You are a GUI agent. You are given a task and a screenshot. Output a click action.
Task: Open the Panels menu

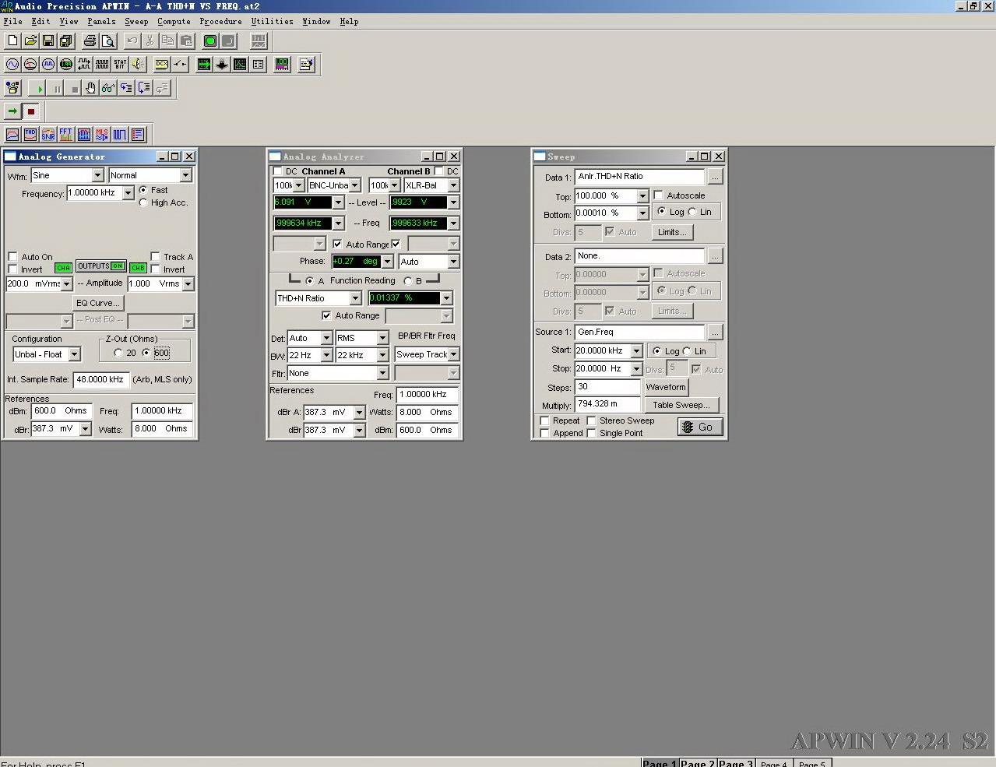pyautogui.click(x=101, y=22)
